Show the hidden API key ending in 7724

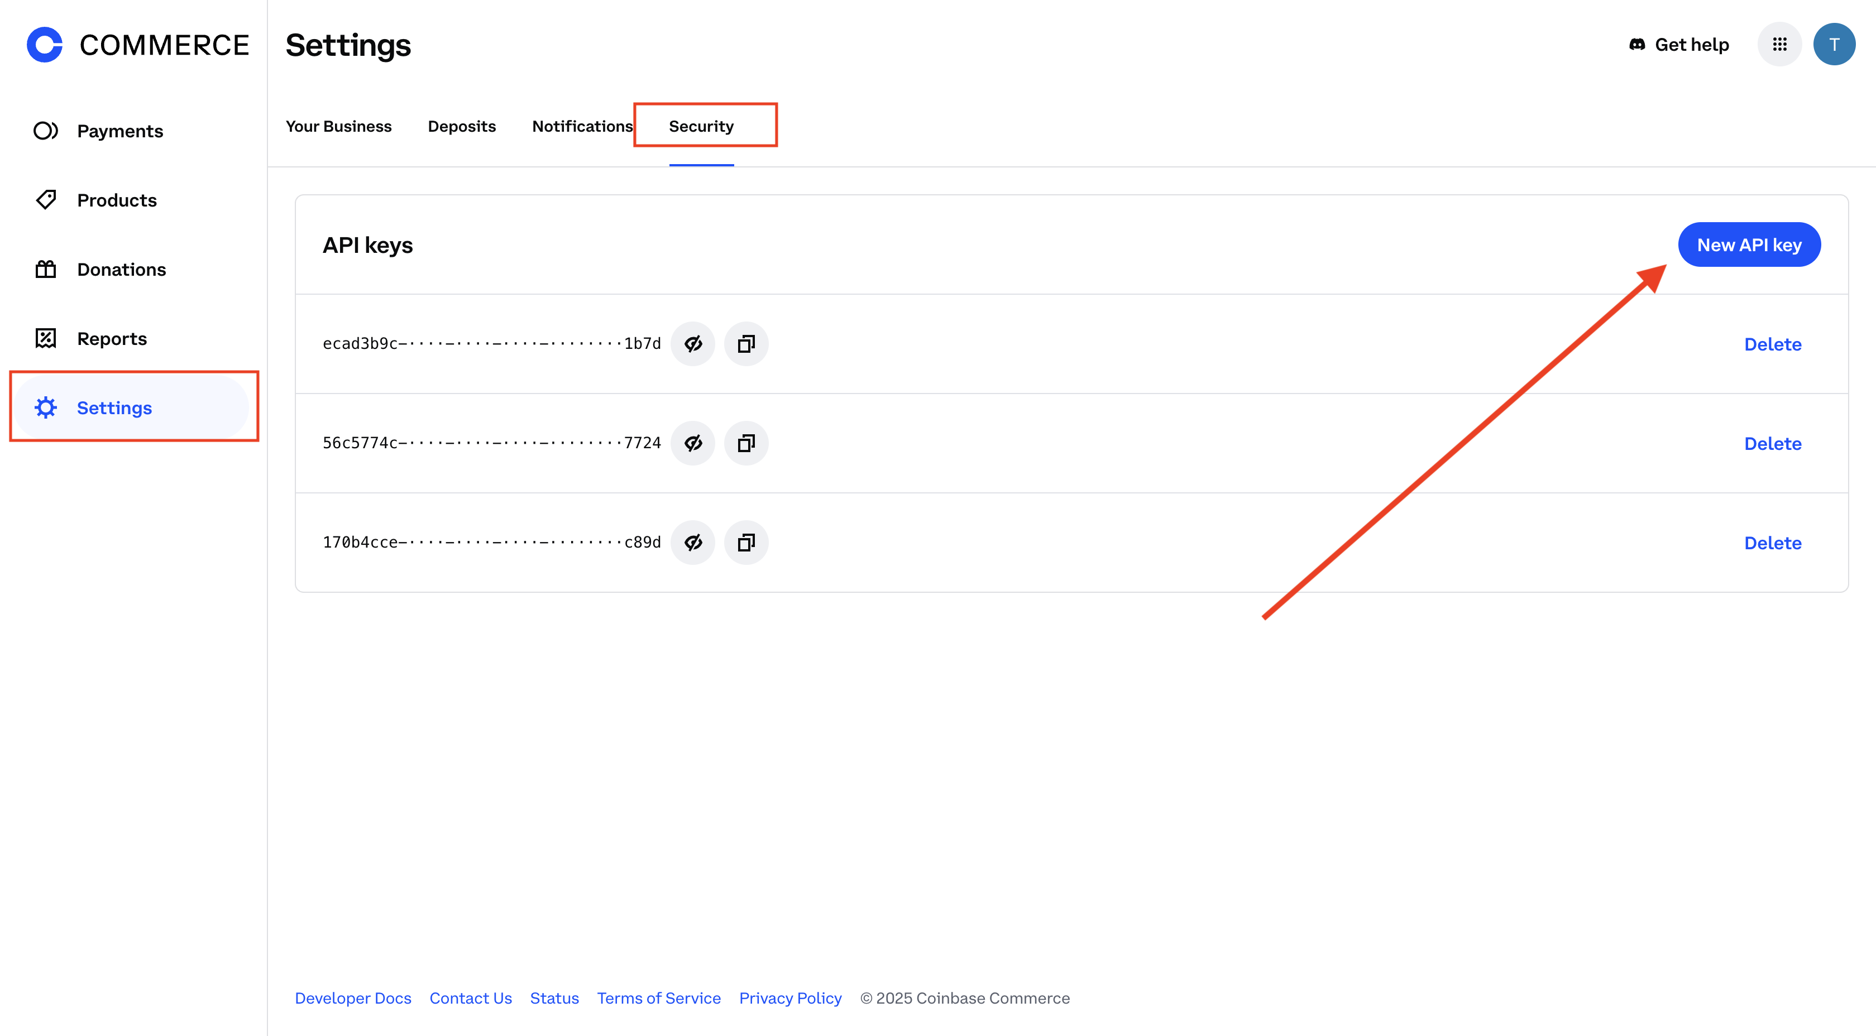click(x=692, y=443)
